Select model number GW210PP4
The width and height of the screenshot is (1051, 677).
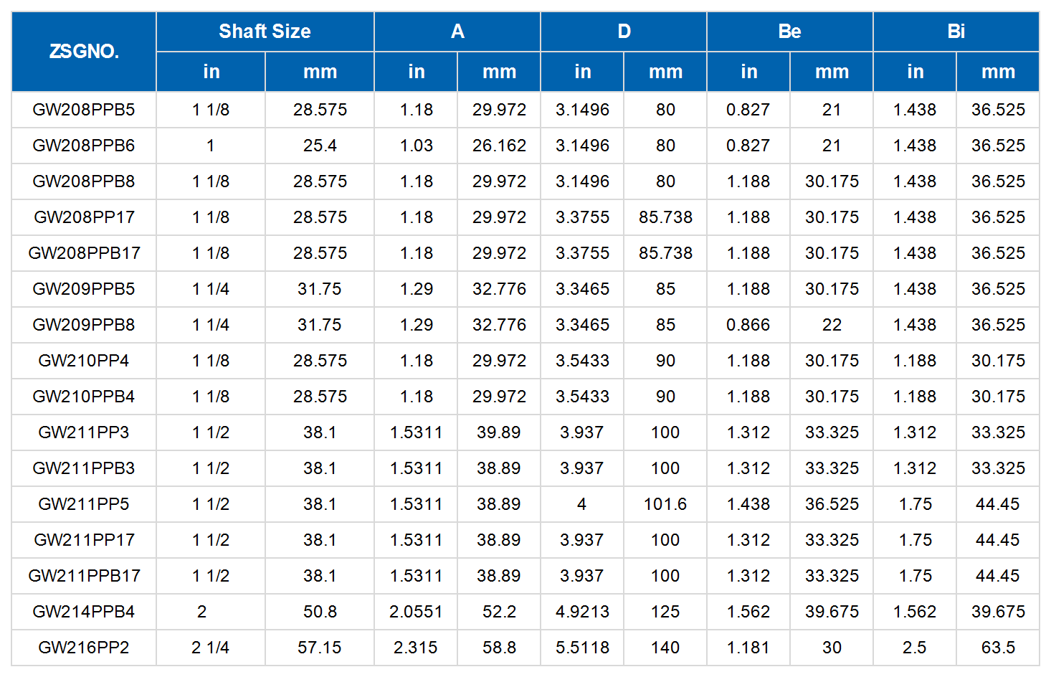click(84, 361)
